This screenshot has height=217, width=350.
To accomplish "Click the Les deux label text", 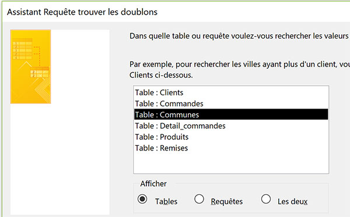I will (x=293, y=201).
